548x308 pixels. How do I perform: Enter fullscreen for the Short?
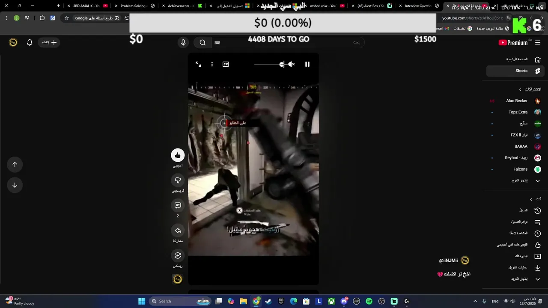pos(198,64)
